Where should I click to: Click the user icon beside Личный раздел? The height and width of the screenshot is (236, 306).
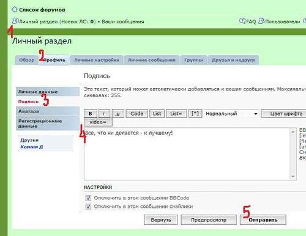(15, 21)
